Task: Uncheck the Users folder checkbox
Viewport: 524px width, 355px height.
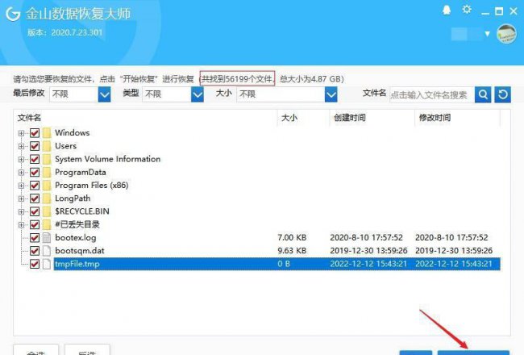Action: click(x=35, y=146)
